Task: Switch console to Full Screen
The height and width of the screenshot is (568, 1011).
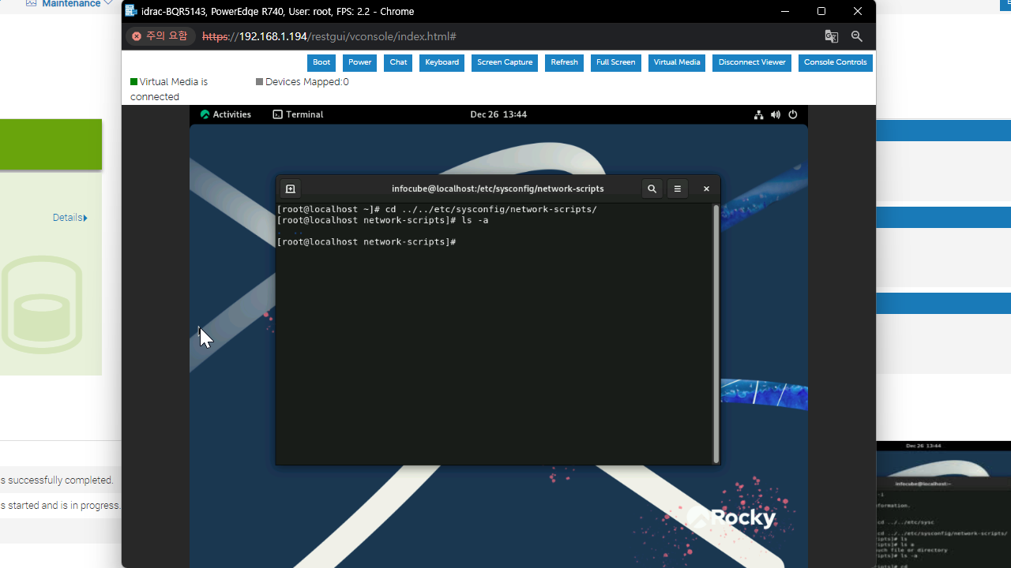Action: (x=615, y=62)
